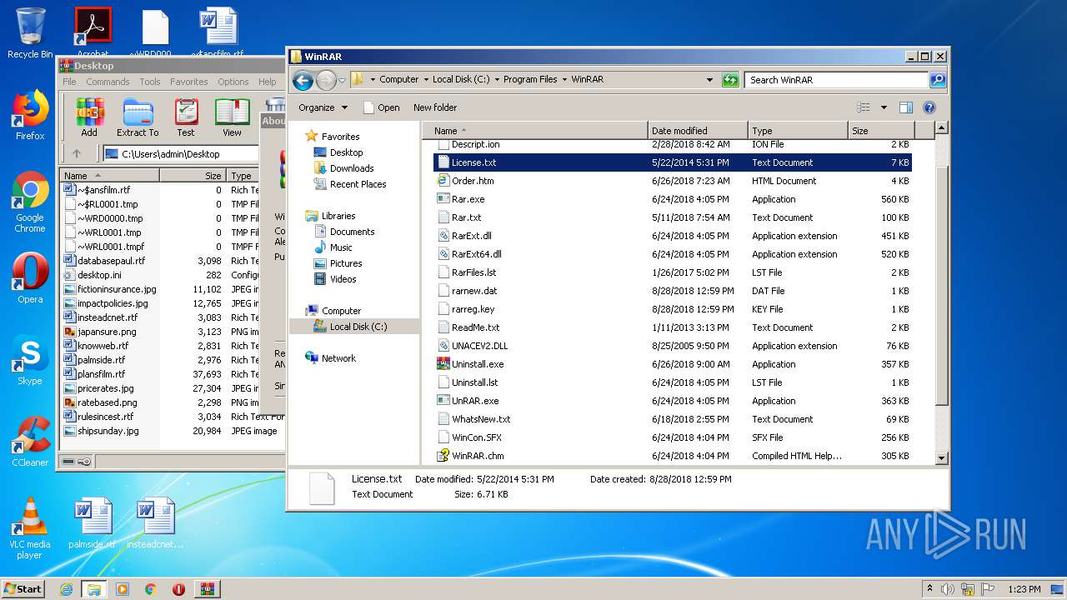Expand address bar history dropdown
This screenshot has width=1067, height=600.
[x=709, y=80]
